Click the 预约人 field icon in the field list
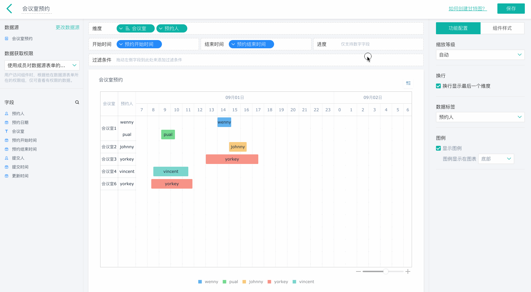 pos(7,114)
